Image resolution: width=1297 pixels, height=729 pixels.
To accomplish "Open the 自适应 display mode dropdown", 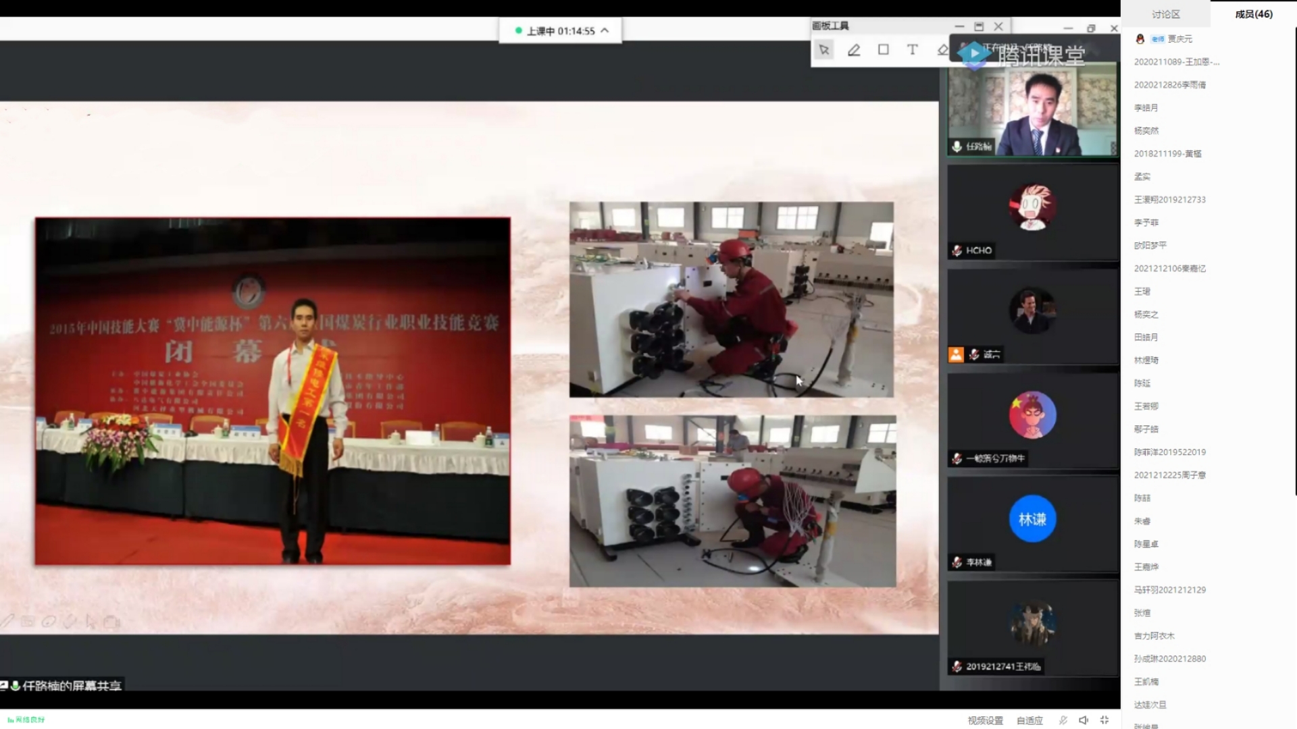I will tap(1029, 720).
